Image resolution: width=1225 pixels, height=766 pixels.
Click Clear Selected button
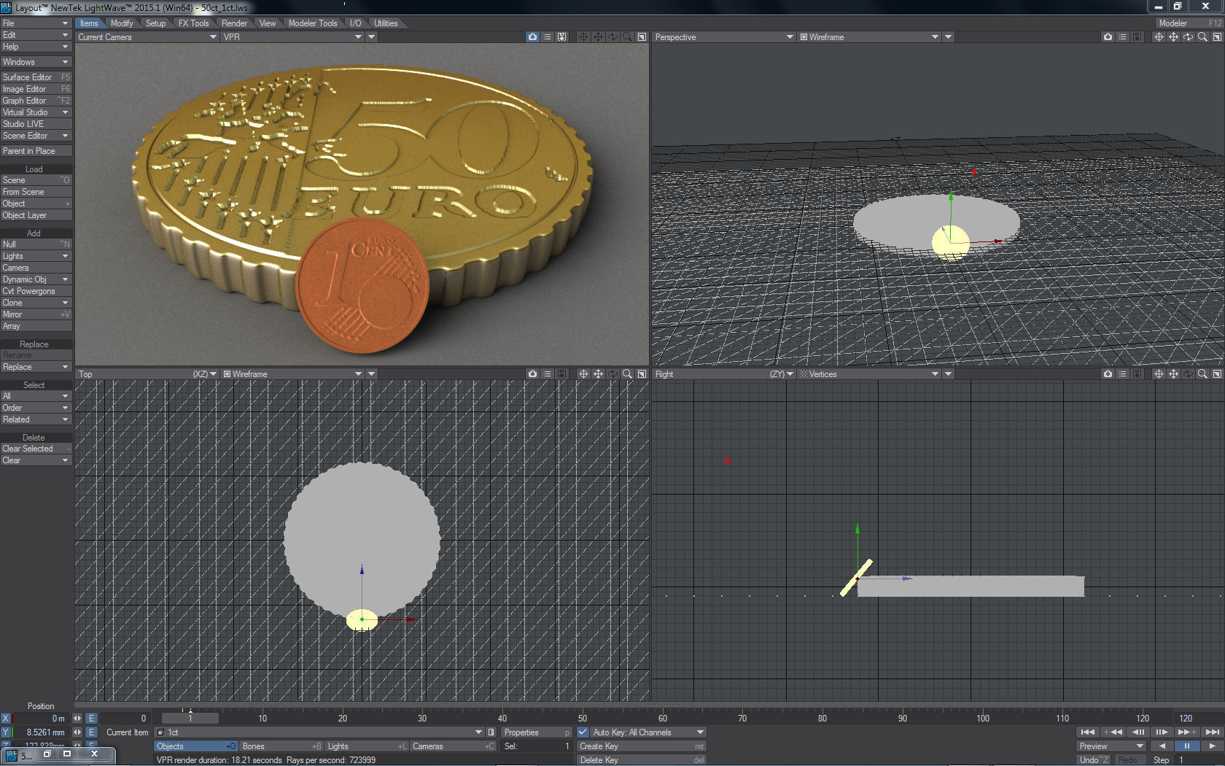tap(36, 449)
